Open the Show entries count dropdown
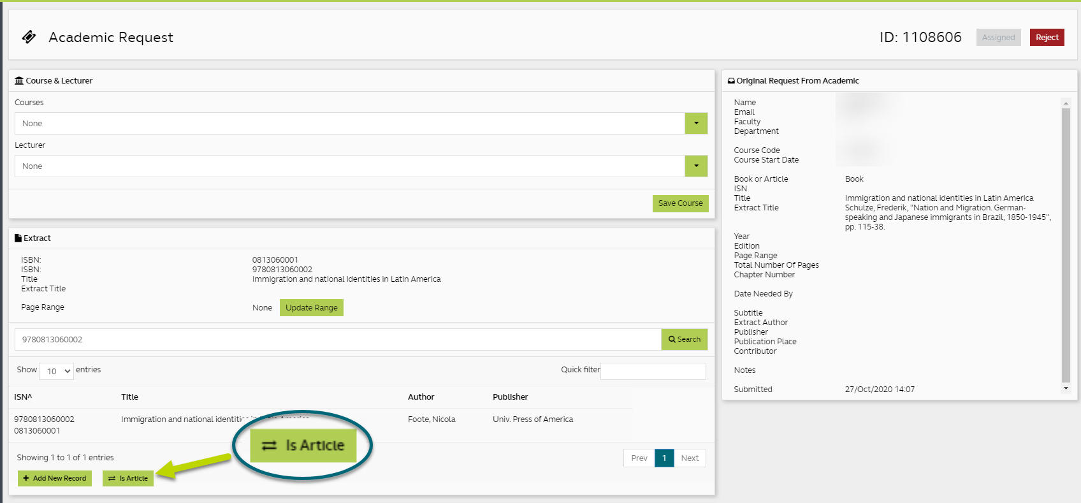The height and width of the screenshot is (503, 1081). pos(57,371)
